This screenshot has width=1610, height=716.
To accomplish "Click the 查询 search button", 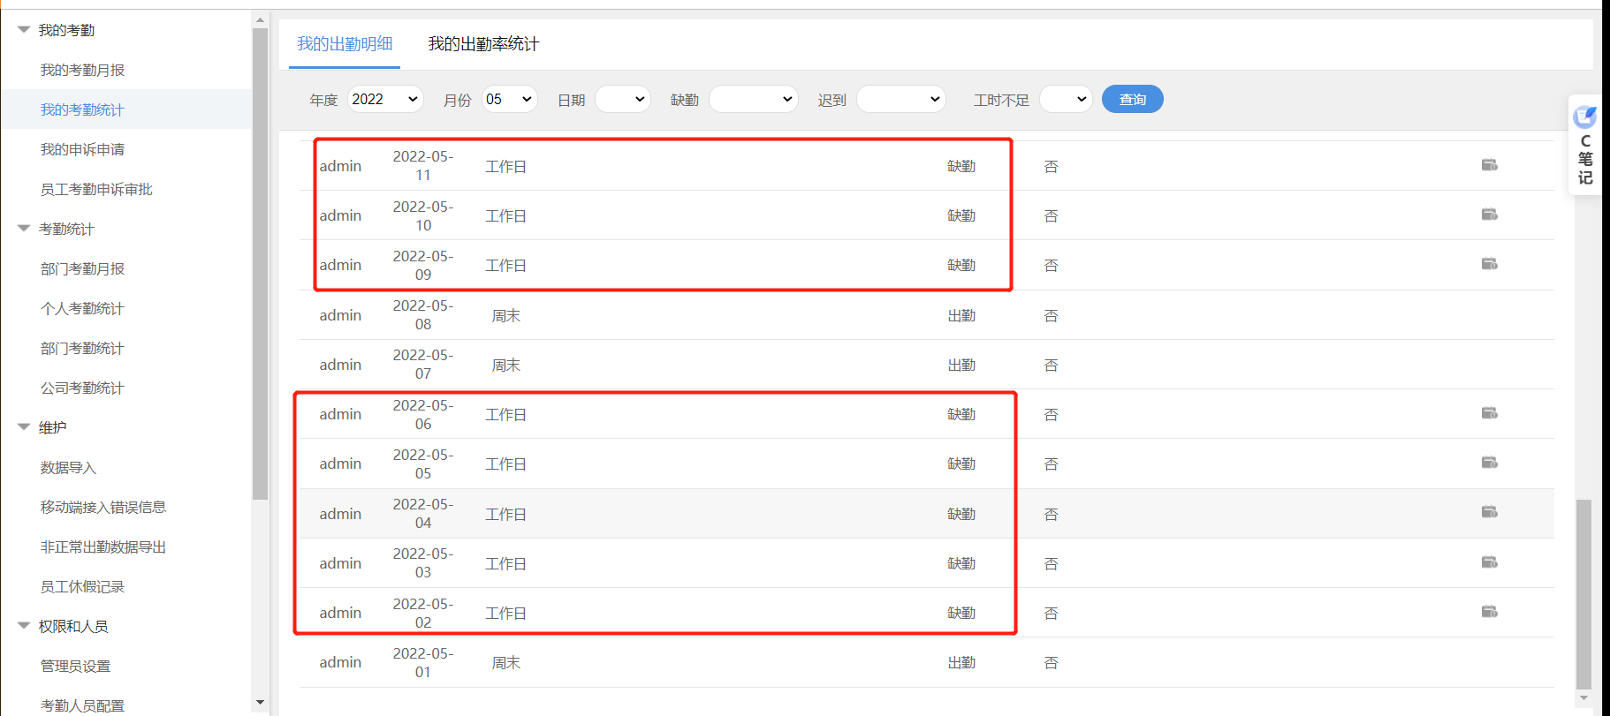I will click(1132, 100).
